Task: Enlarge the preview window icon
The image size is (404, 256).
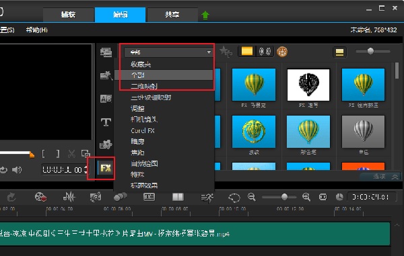Action: point(86,154)
